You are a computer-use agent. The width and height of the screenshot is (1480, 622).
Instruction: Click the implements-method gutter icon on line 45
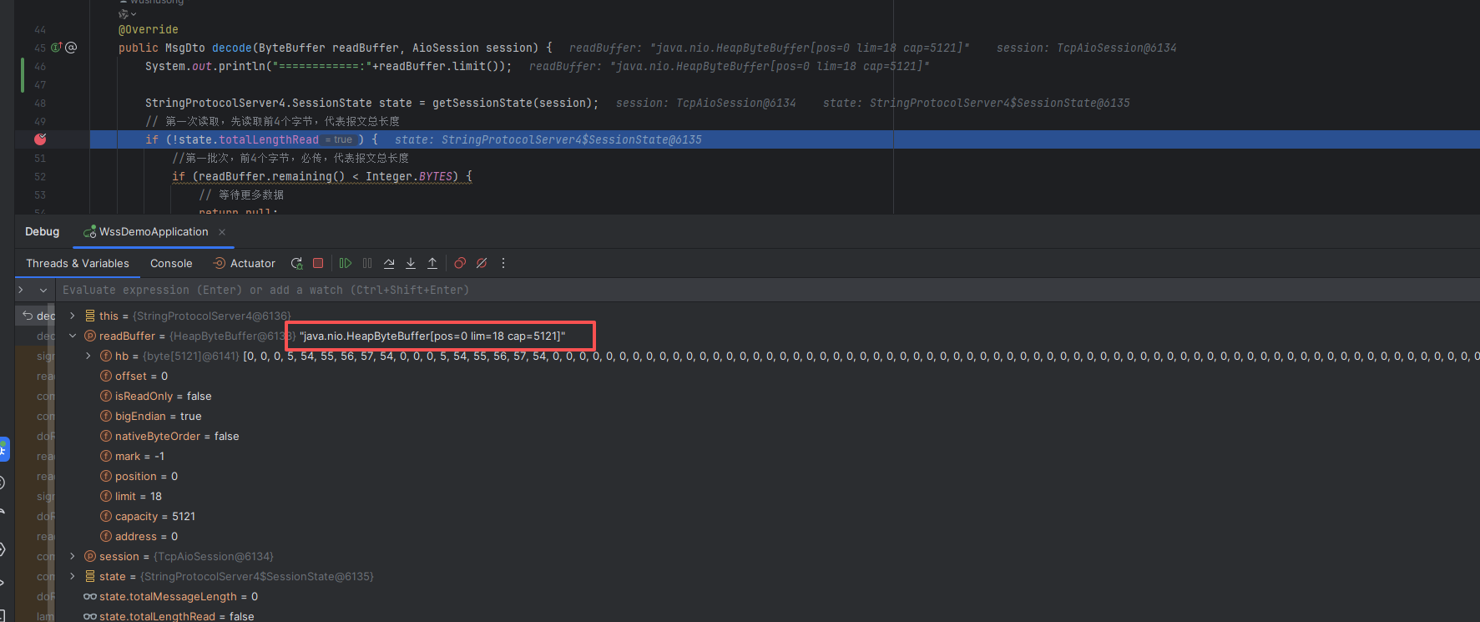click(x=57, y=48)
